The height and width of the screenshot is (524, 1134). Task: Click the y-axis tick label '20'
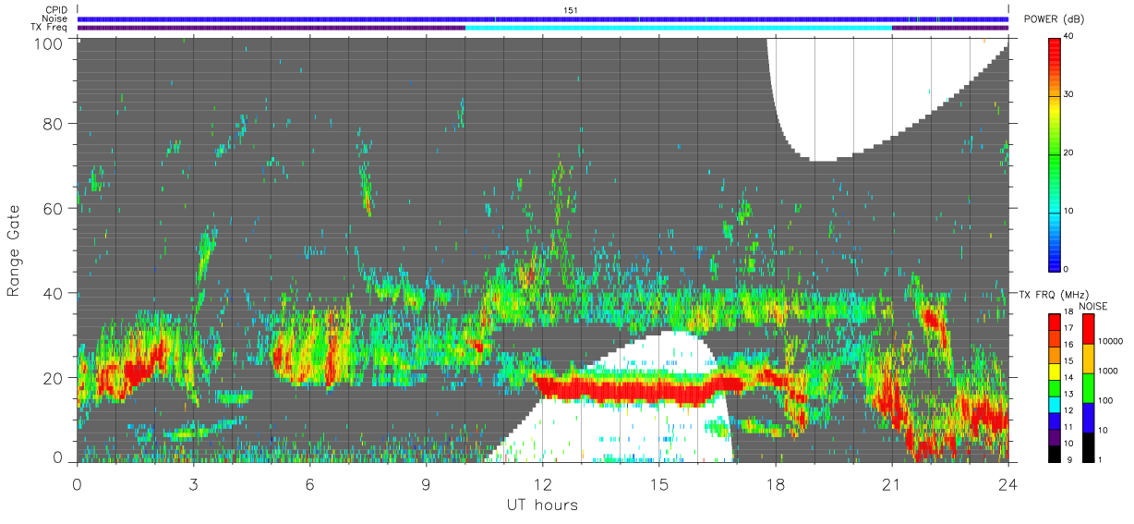(53, 377)
